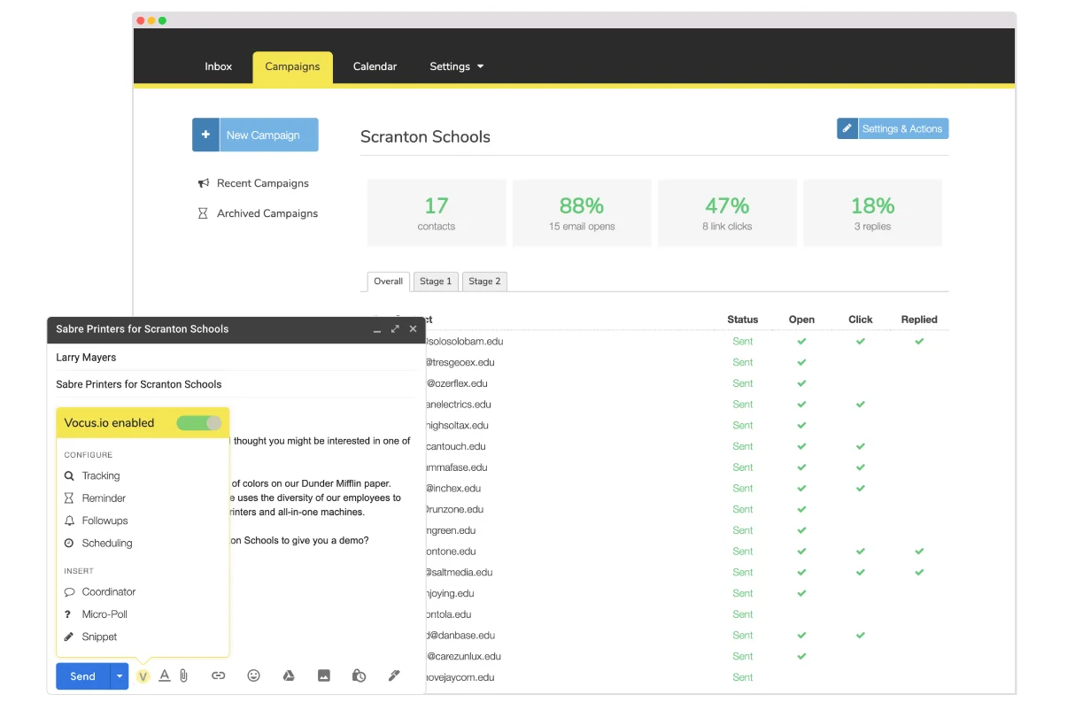Open the Calendar tab
The image size is (1075, 710).
click(375, 66)
